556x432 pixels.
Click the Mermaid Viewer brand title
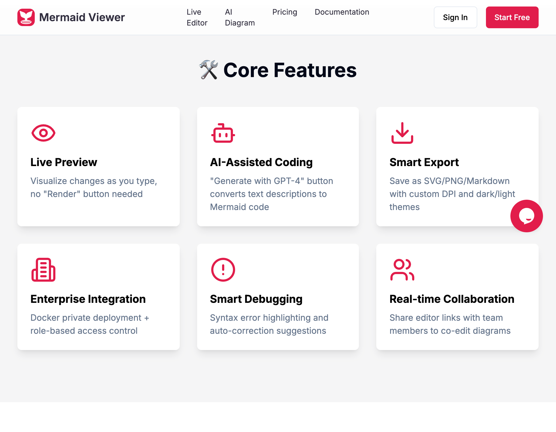[82, 17]
